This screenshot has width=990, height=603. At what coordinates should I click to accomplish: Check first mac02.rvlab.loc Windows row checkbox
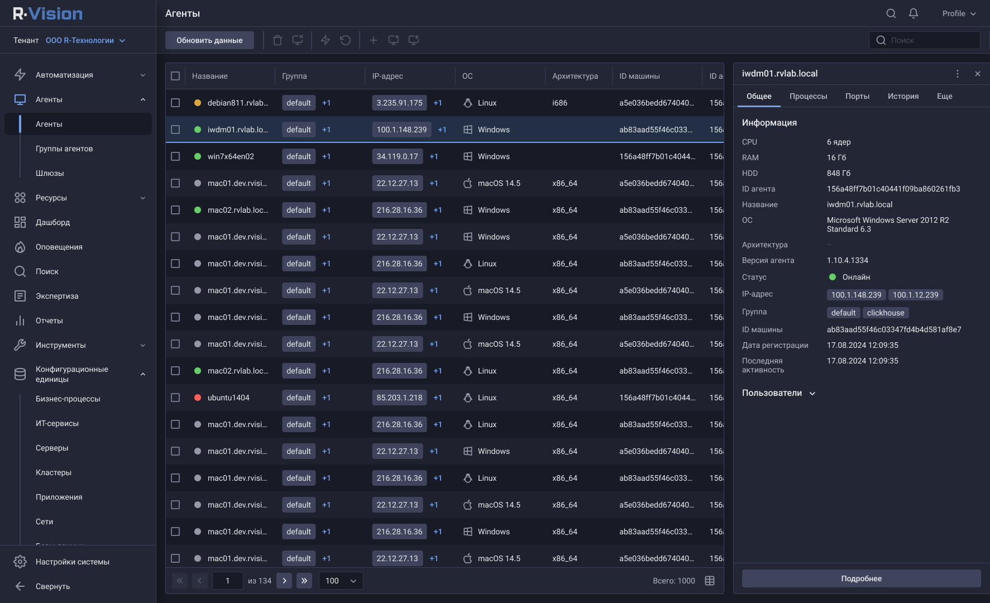[x=175, y=210]
